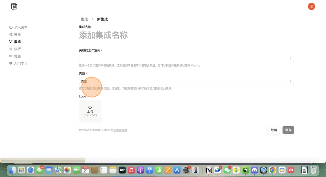This screenshot has height=177, width=326.
Task: Open the user avatar S menu
Action: pos(311,6)
